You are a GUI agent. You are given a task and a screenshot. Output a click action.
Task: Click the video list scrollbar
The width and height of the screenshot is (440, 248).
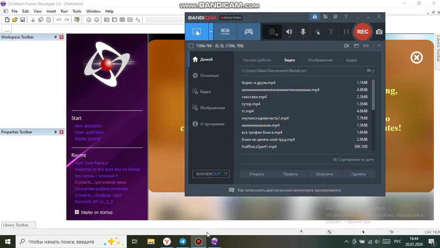click(x=373, y=95)
